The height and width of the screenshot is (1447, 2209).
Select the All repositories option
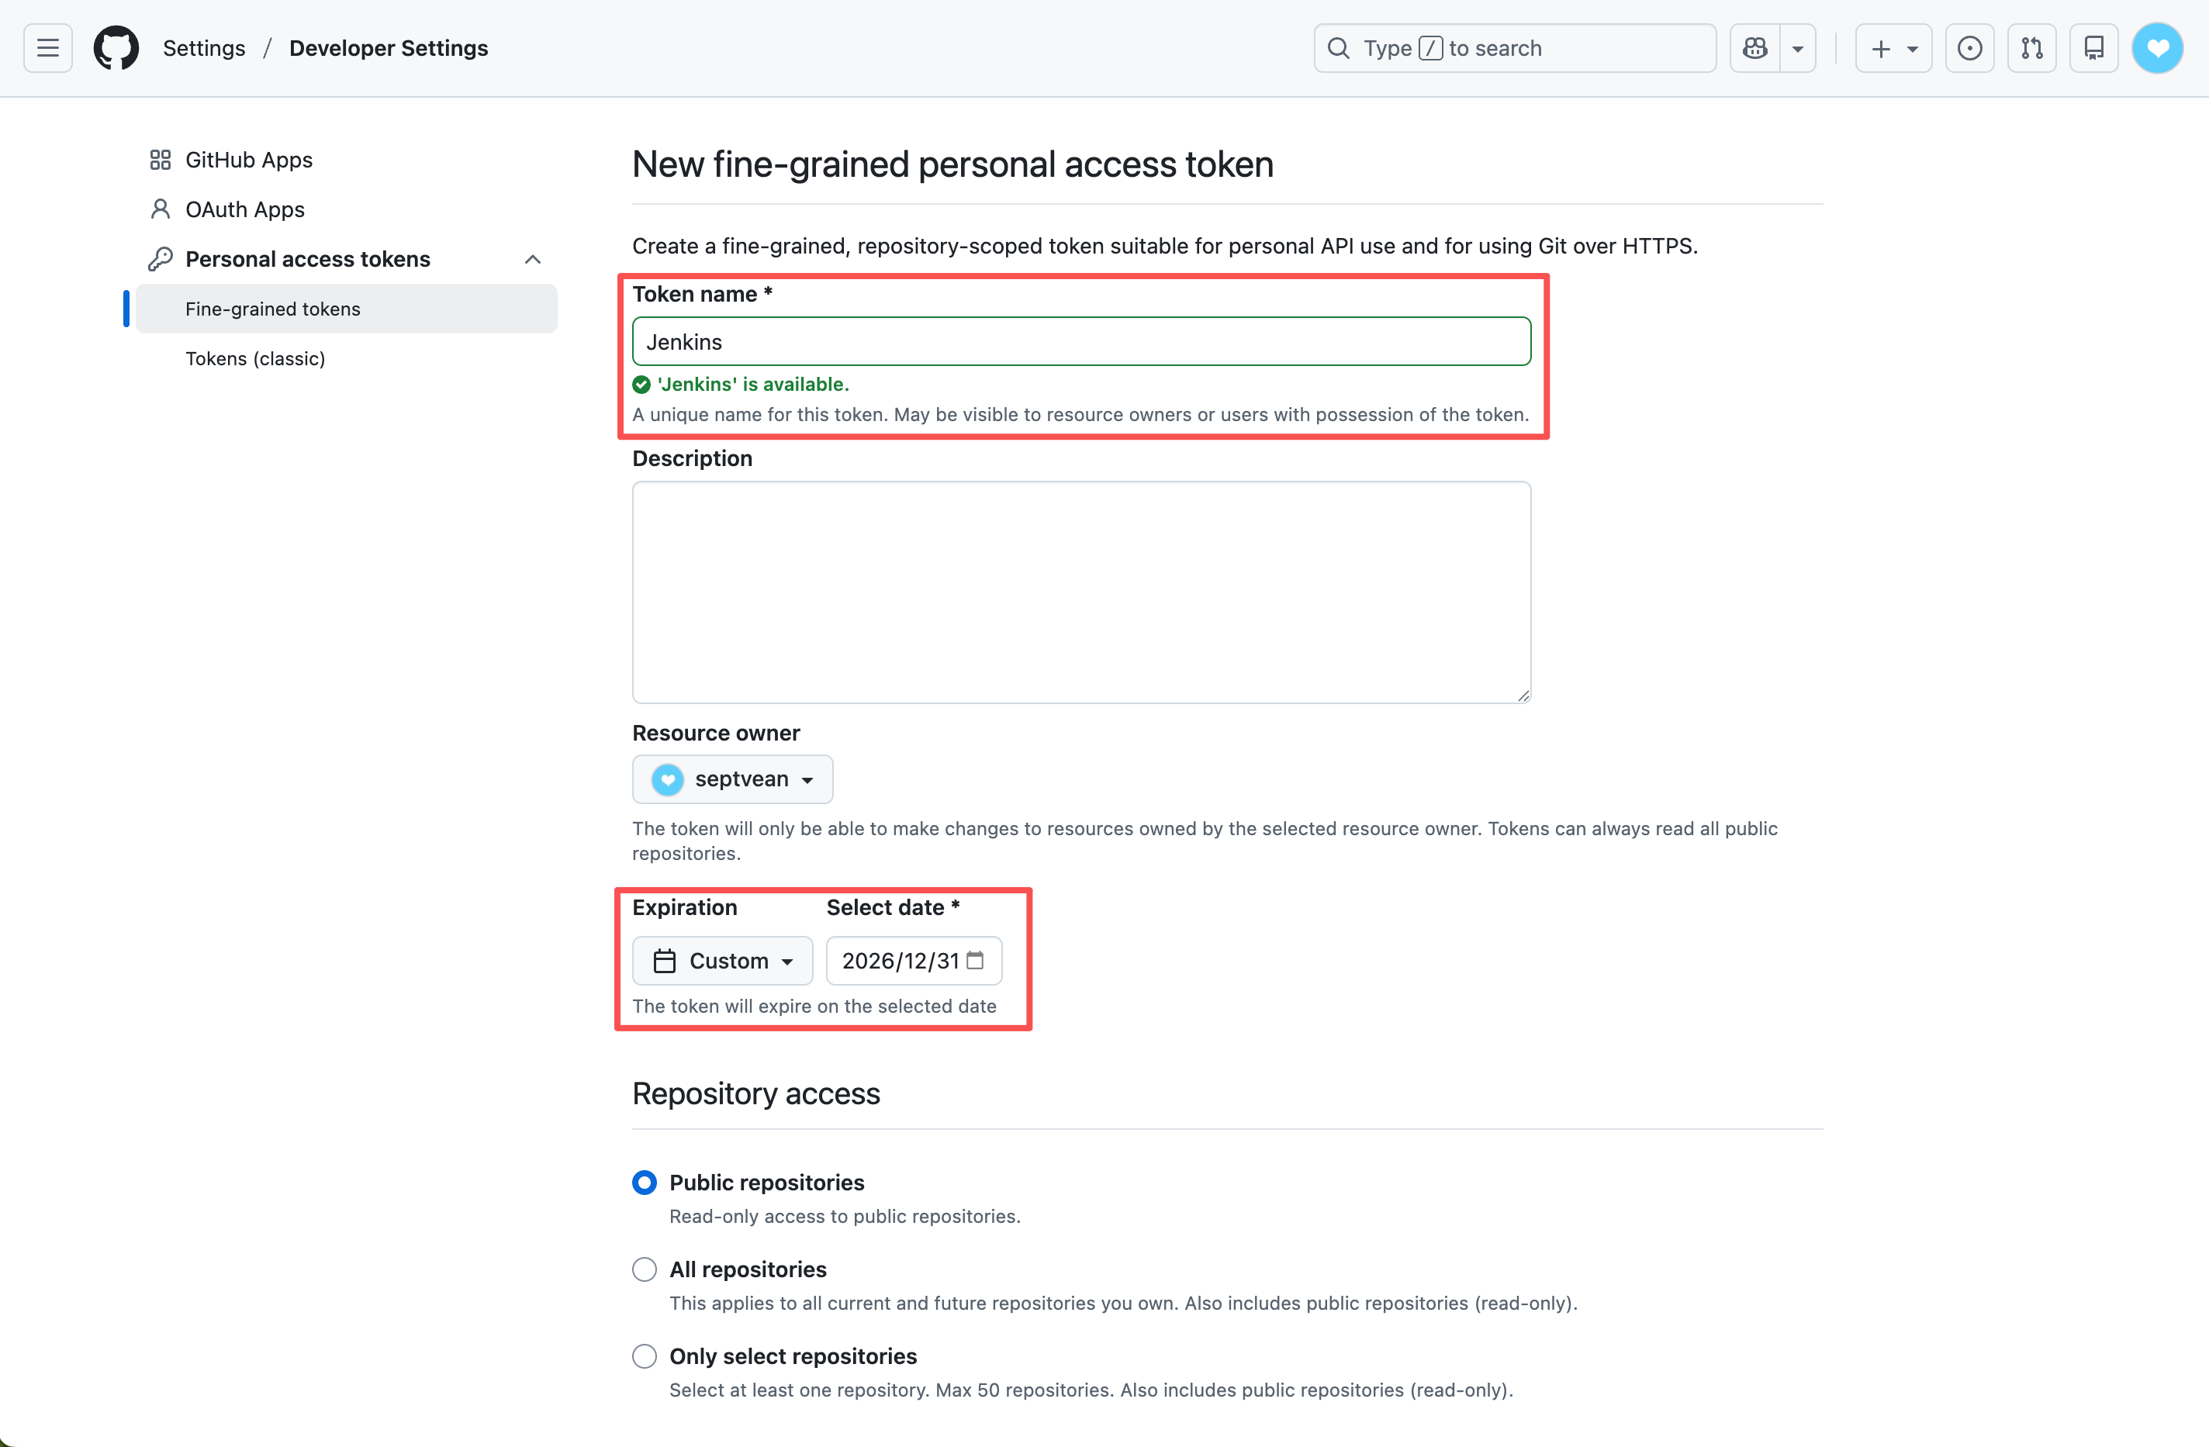(644, 1269)
